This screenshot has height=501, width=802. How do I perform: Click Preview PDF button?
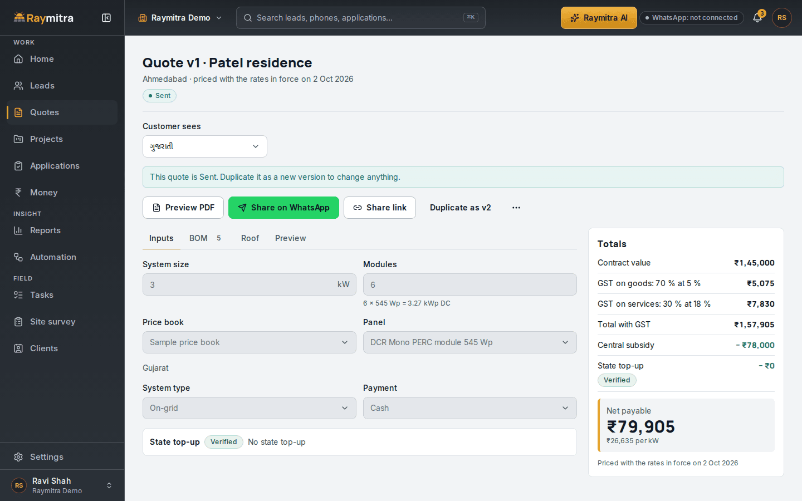click(183, 208)
